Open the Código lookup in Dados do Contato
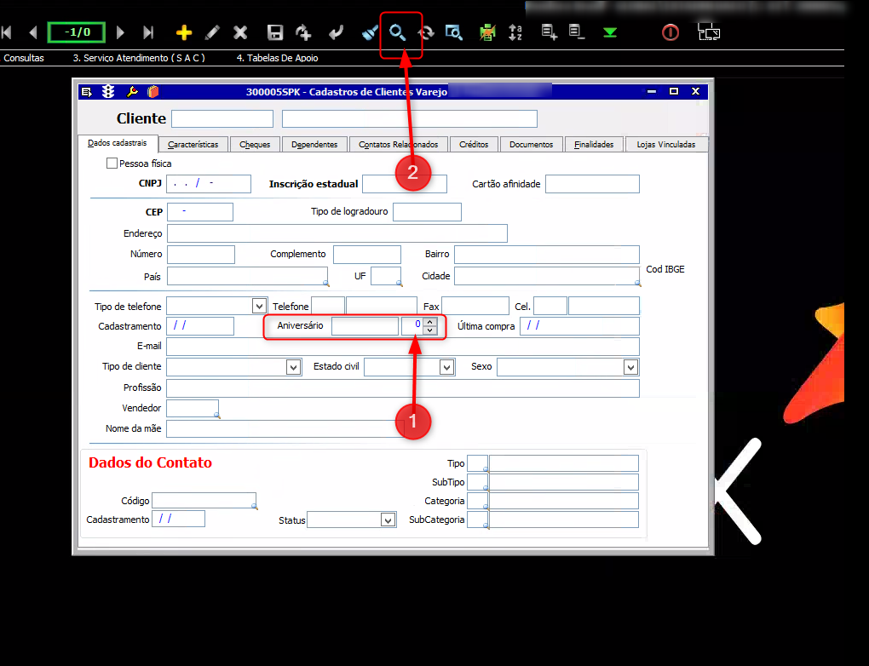869x666 pixels. [255, 506]
